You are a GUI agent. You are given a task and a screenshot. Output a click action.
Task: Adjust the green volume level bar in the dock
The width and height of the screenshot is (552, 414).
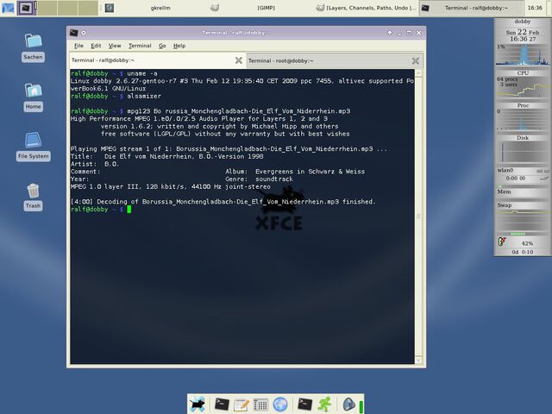coord(361,406)
